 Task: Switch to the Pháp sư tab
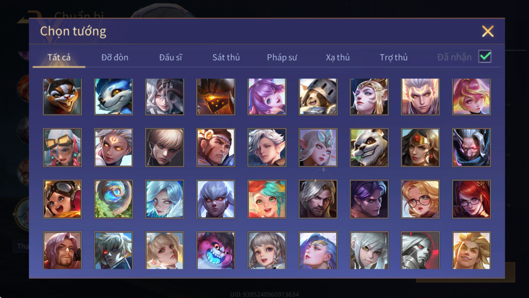(282, 57)
